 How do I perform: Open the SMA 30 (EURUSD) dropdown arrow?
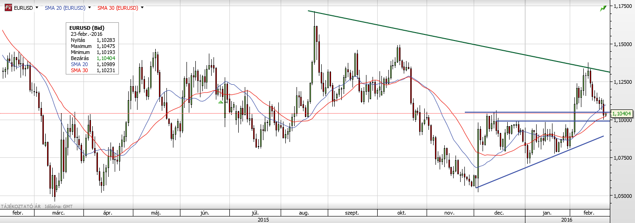pyautogui.click(x=142, y=8)
